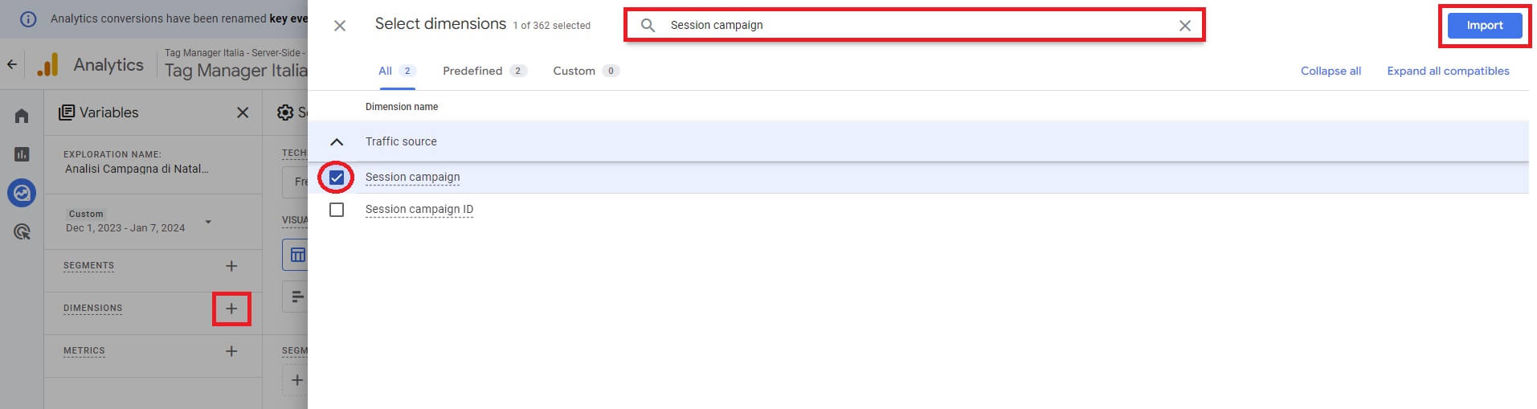Screen dimensions: 1537x409
Task: Clear the dimension search text
Action: pyautogui.click(x=1185, y=26)
